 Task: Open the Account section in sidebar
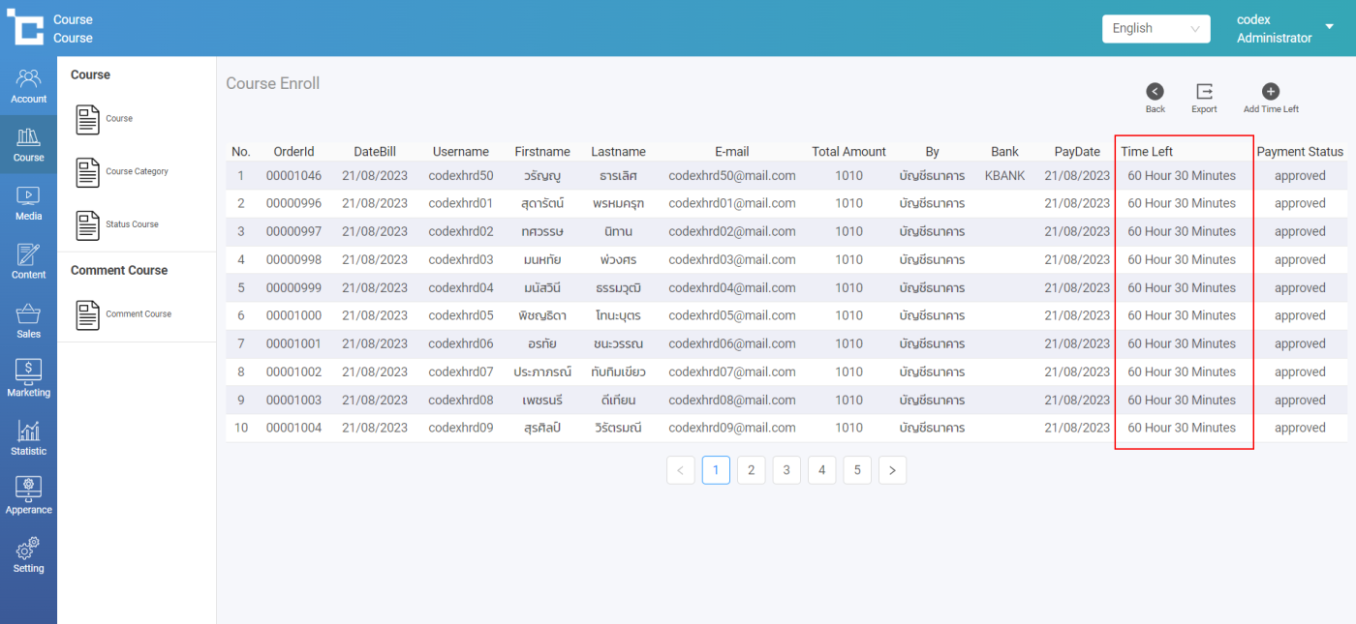click(x=28, y=86)
